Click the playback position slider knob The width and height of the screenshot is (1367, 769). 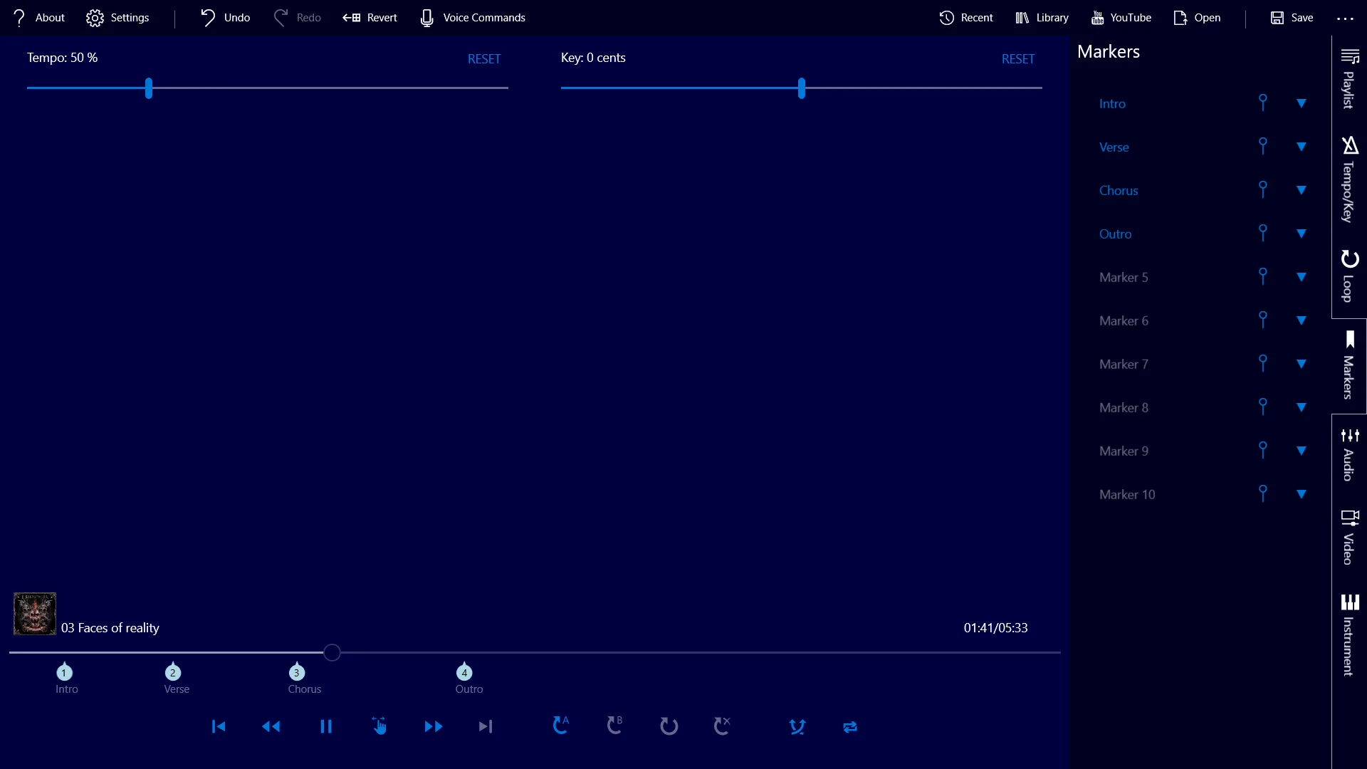coord(332,652)
